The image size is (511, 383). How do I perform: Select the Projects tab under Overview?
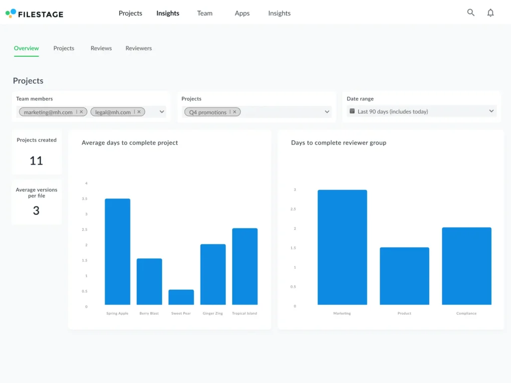(63, 48)
